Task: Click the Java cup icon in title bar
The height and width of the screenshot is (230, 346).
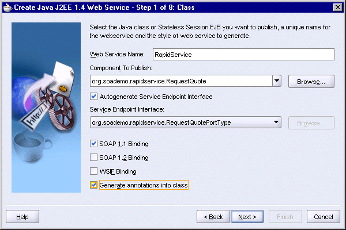Action: (8, 7)
